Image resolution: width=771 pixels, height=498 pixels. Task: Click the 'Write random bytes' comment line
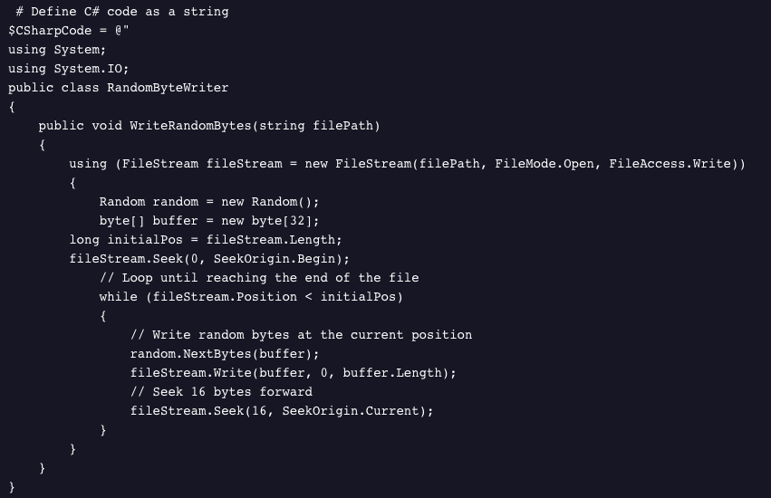point(301,335)
